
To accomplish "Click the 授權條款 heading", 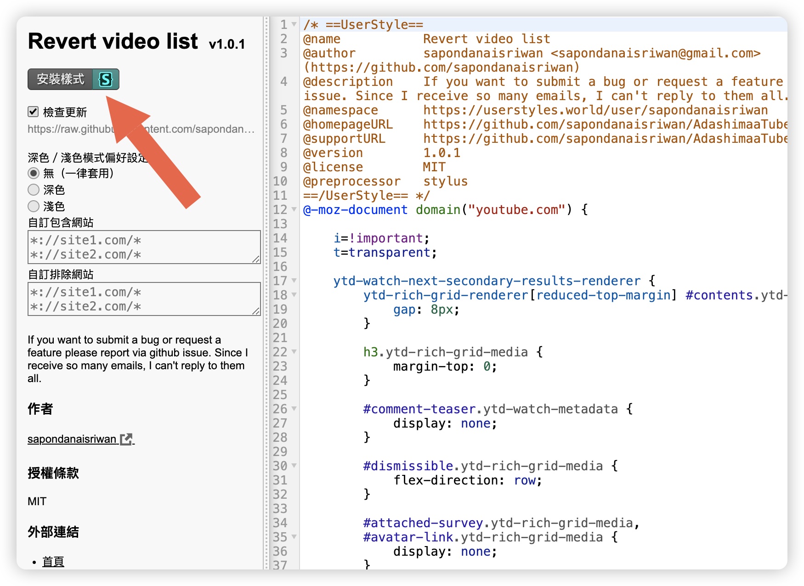I will pyautogui.click(x=53, y=473).
